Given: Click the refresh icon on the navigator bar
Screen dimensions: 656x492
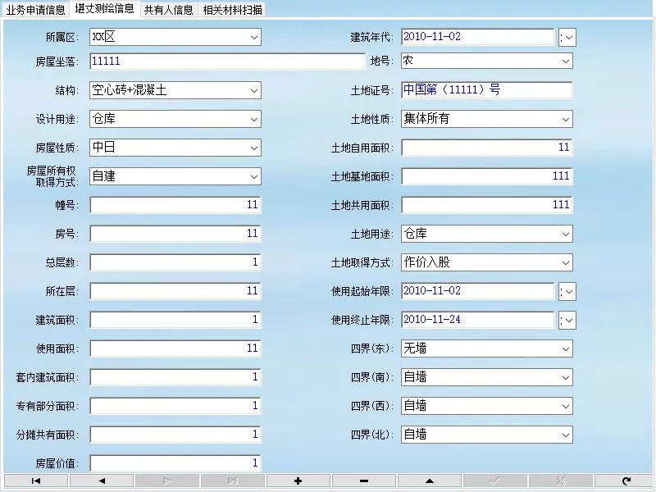Looking at the screenshot, I should point(625,480).
